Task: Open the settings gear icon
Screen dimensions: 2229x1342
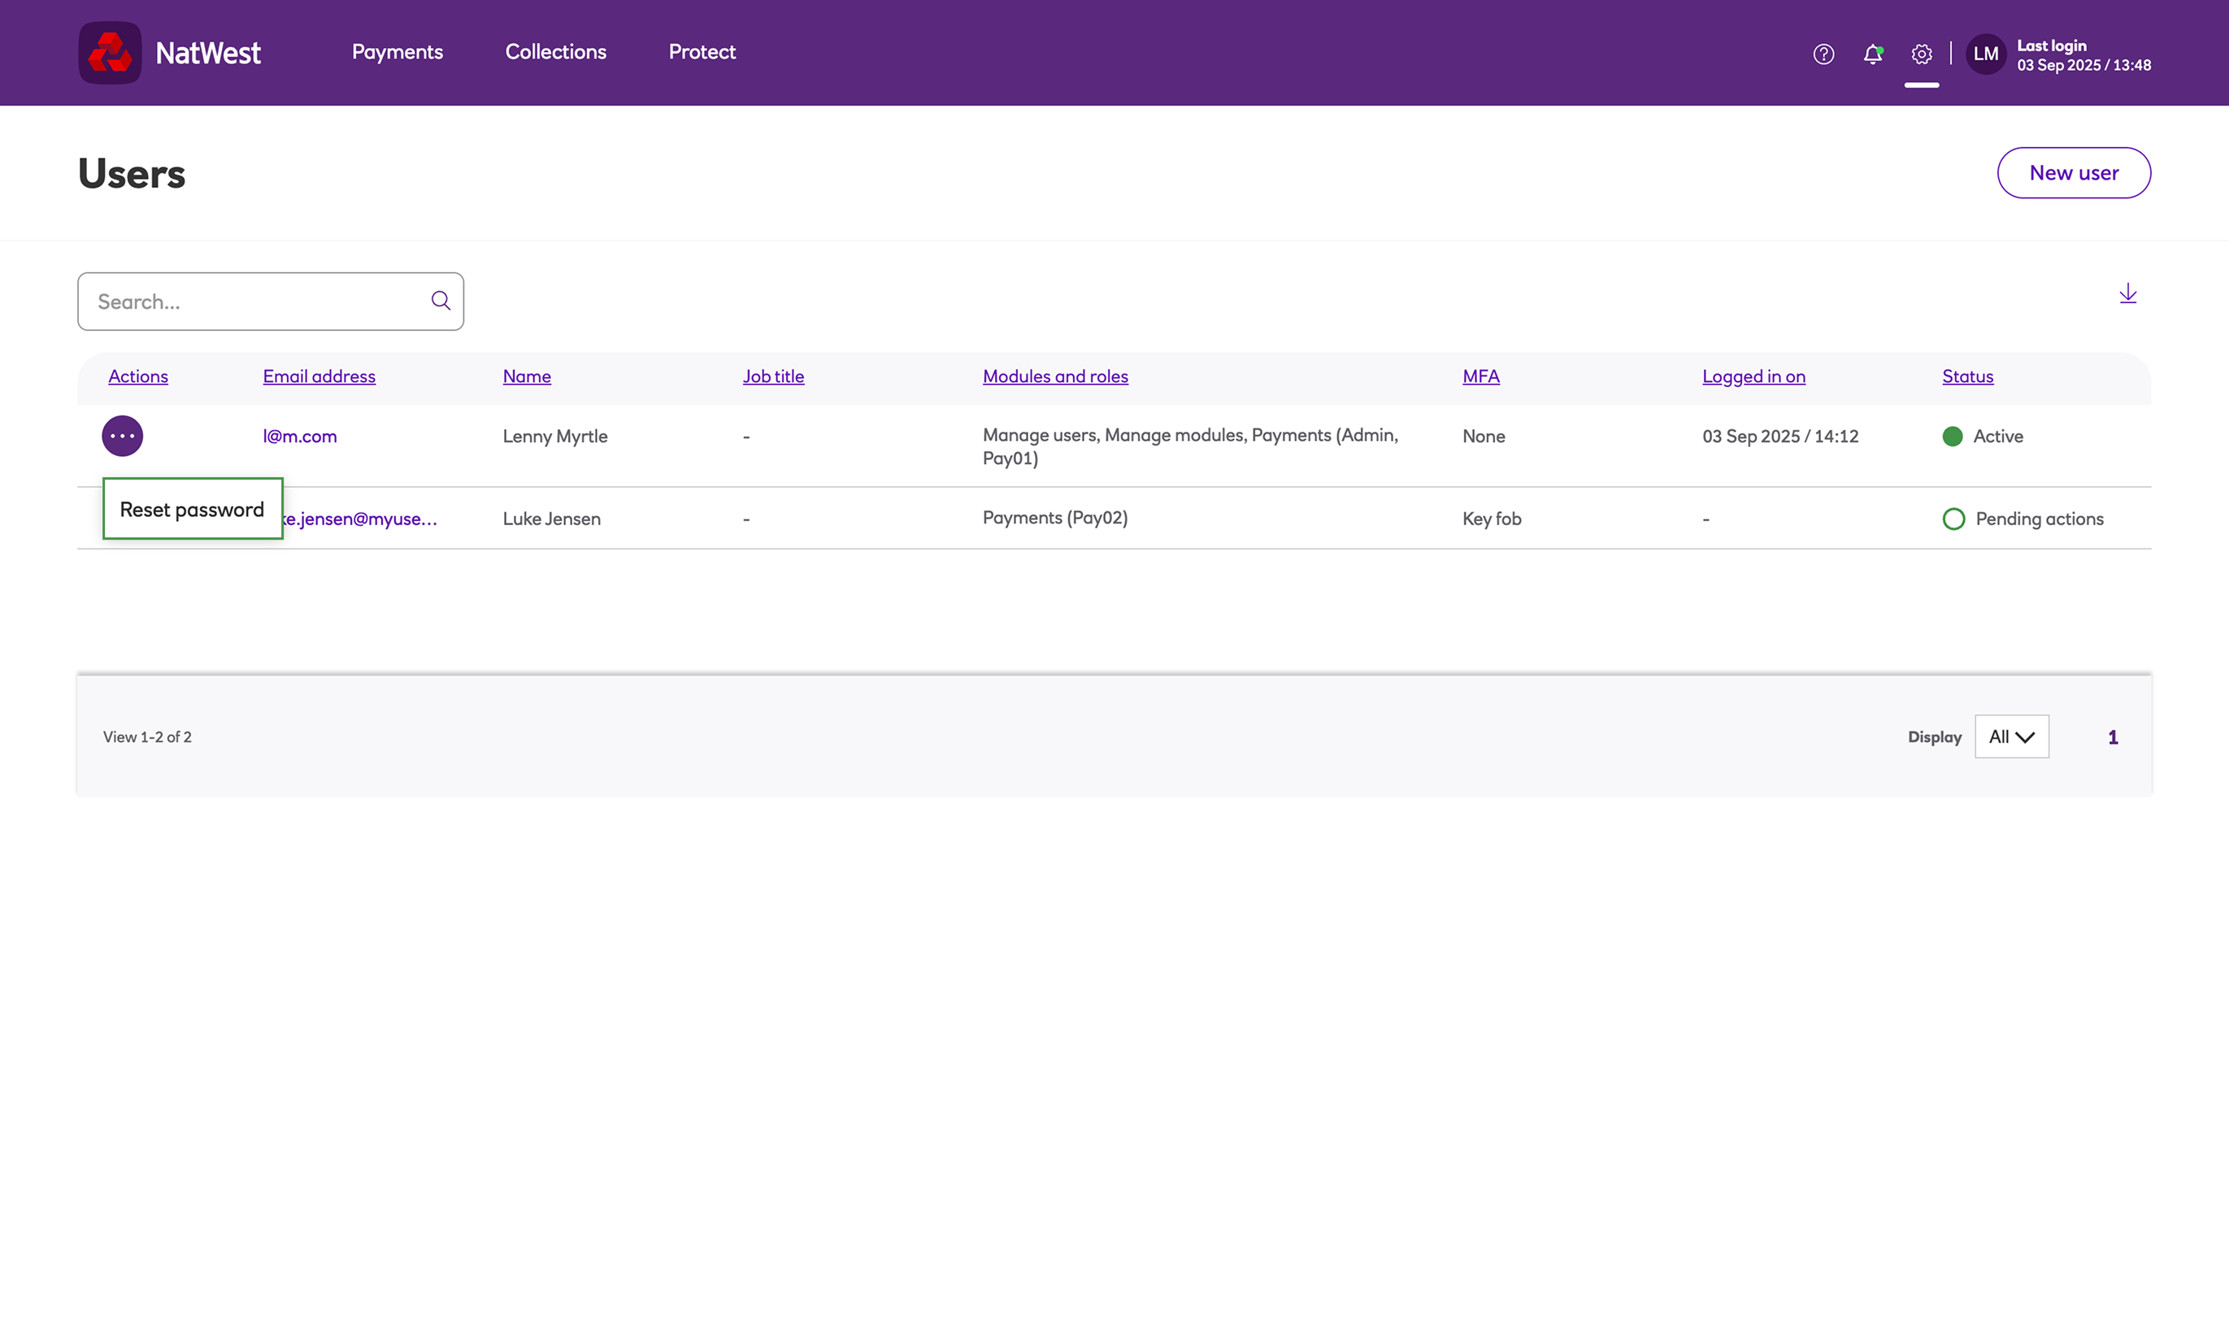Action: [x=1921, y=54]
